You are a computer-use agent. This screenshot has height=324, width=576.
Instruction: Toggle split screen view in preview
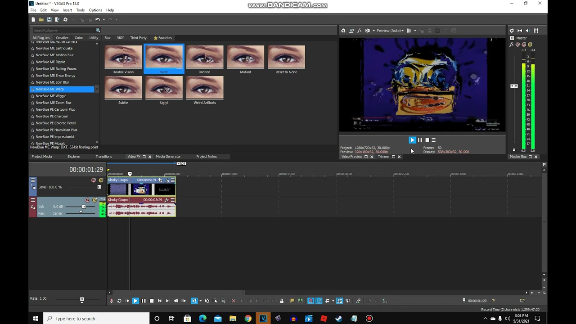pos(367,31)
